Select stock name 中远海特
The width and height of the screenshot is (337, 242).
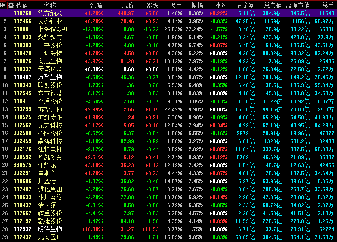50,53
